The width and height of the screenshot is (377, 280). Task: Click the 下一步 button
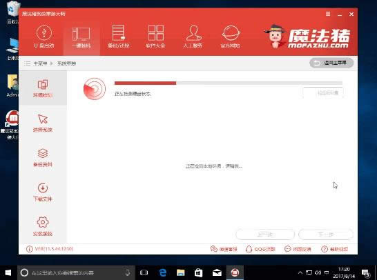[x=326, y=234]
